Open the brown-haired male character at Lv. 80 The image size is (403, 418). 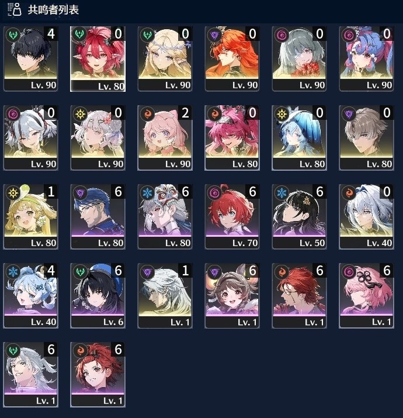[x=367, y=137]
